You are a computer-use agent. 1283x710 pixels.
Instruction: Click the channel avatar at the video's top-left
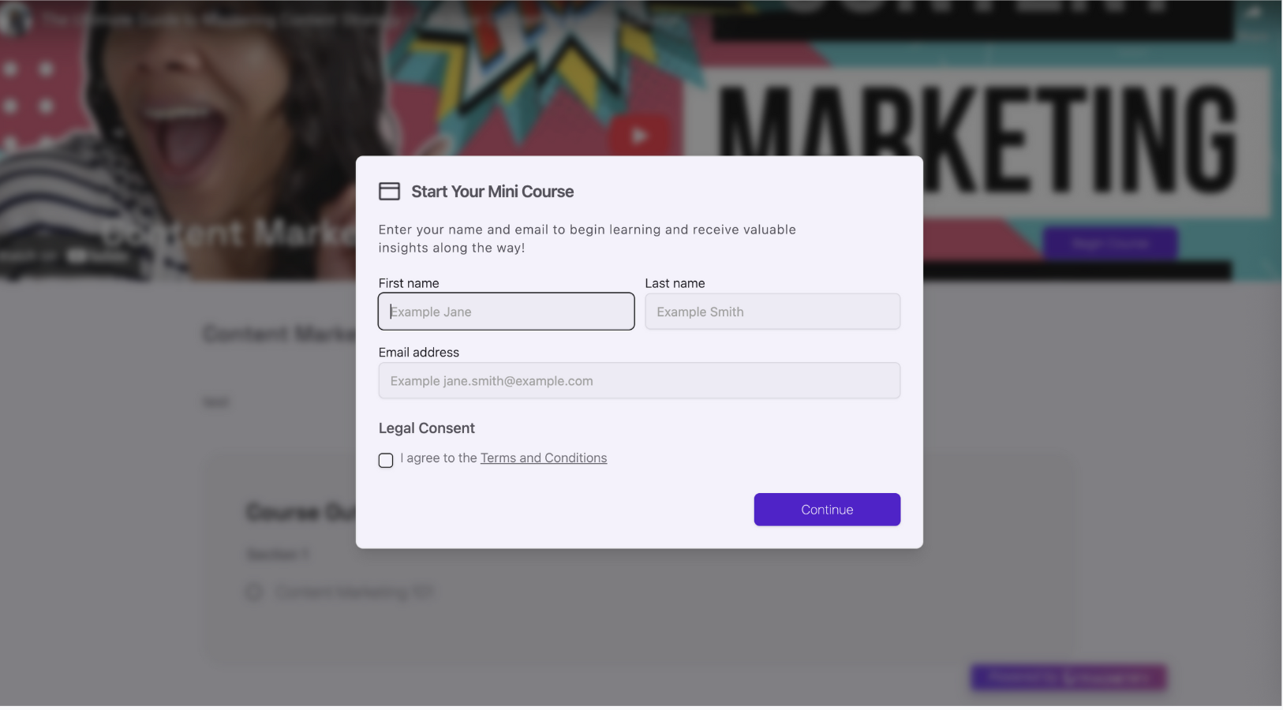tap(14, 18)
